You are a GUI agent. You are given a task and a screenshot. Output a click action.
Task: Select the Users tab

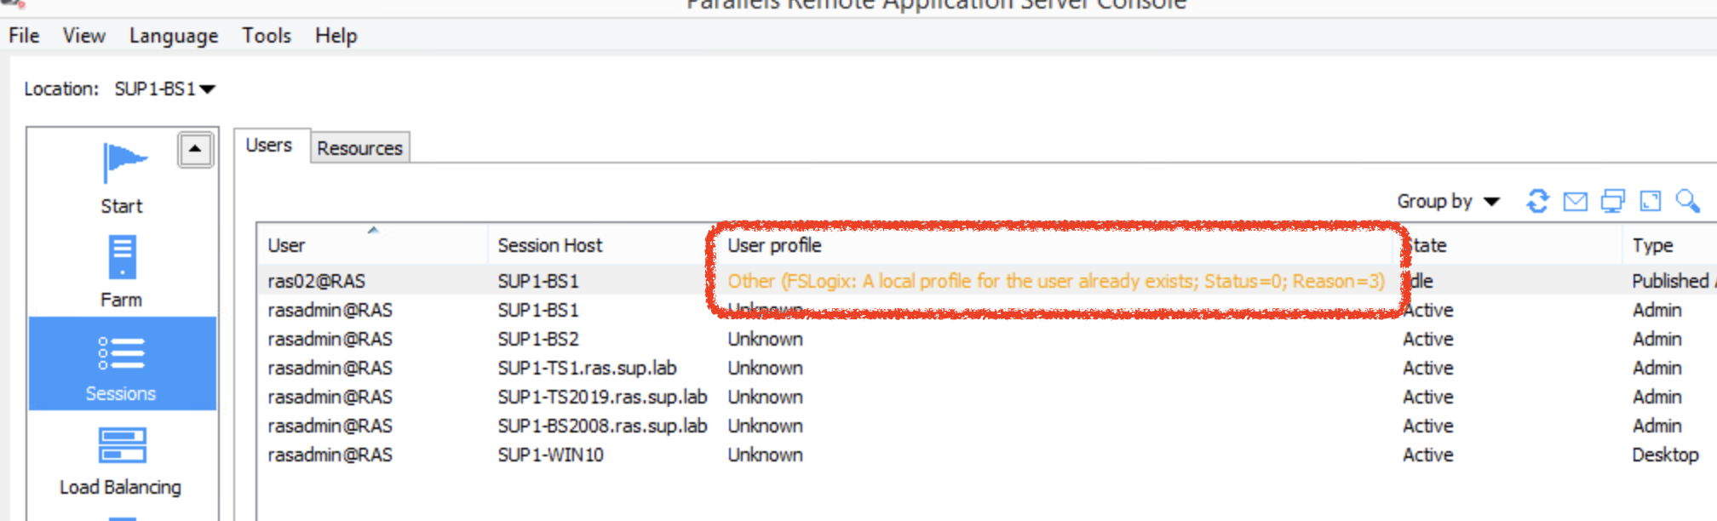(269, 146)
